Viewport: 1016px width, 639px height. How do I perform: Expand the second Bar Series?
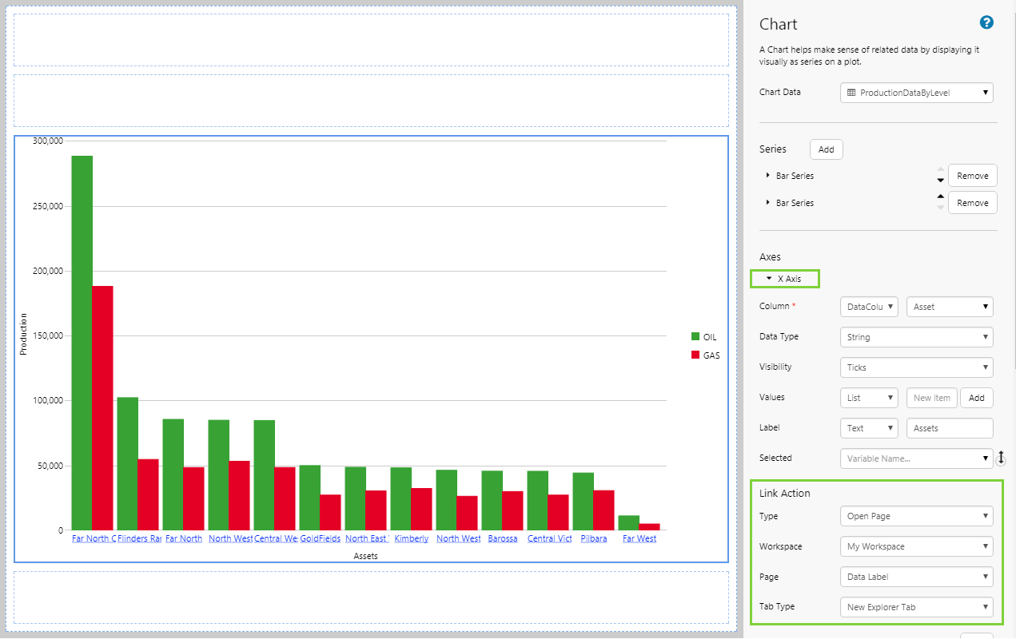pos(768,203)
